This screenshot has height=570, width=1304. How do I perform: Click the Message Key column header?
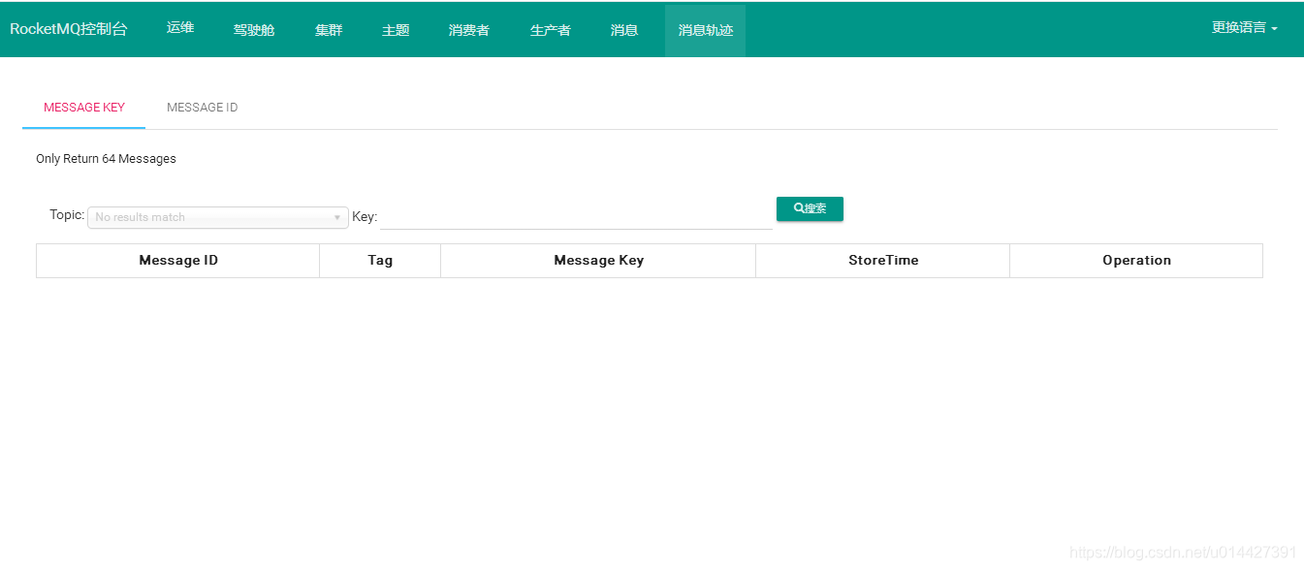click(x=598, y=261)
